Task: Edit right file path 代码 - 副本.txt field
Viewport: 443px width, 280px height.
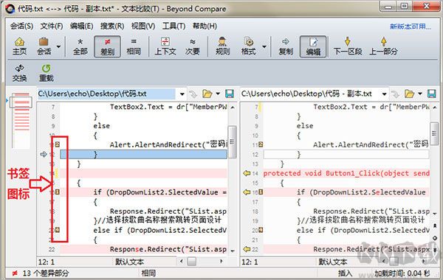Action: click(309, 94)
